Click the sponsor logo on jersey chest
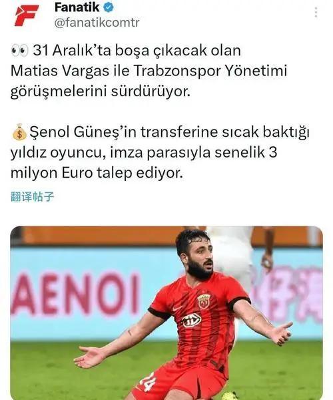Screen dimensions: 333x400 [192, 321]
